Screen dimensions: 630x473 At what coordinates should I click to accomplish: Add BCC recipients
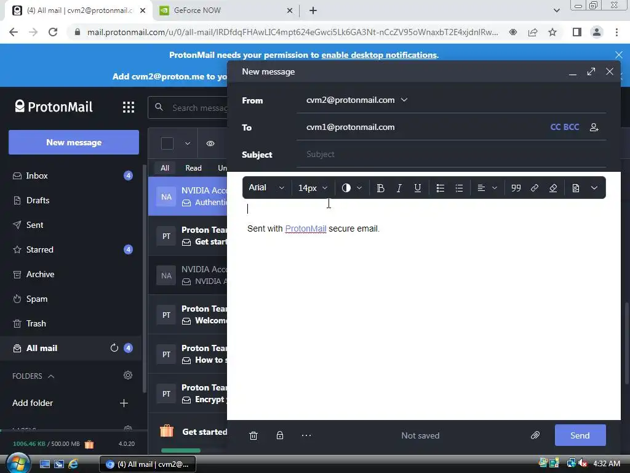[x=572, y=127]
